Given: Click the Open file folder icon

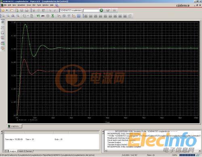Looking at the screenshot, I should 12,10.
